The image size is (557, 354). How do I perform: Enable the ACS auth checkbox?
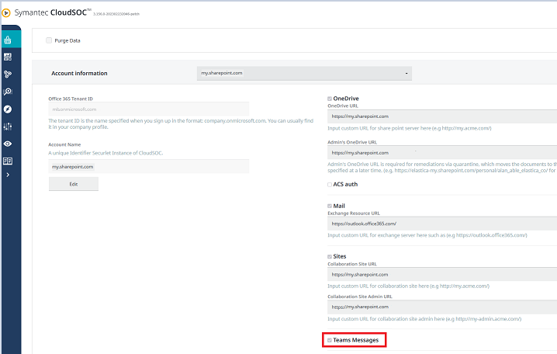[330, 185]
